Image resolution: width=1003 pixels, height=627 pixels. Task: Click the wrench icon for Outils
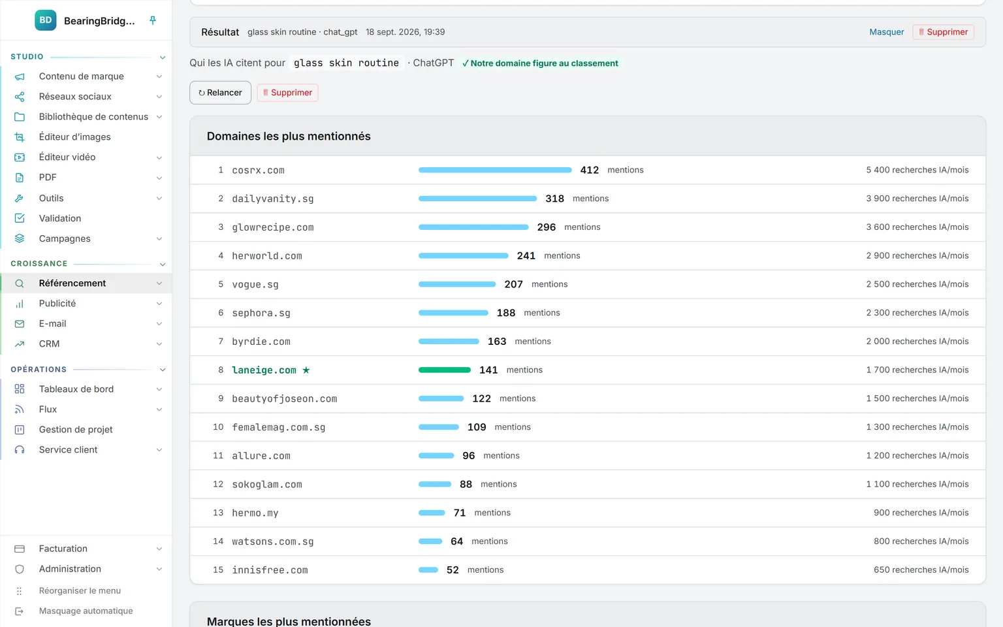click(x=20, y=198)
